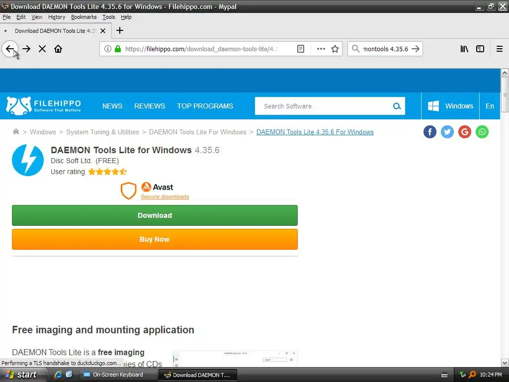Click DAEMON Tools Lite 4.35.6 For Windows link

point(315,132)
